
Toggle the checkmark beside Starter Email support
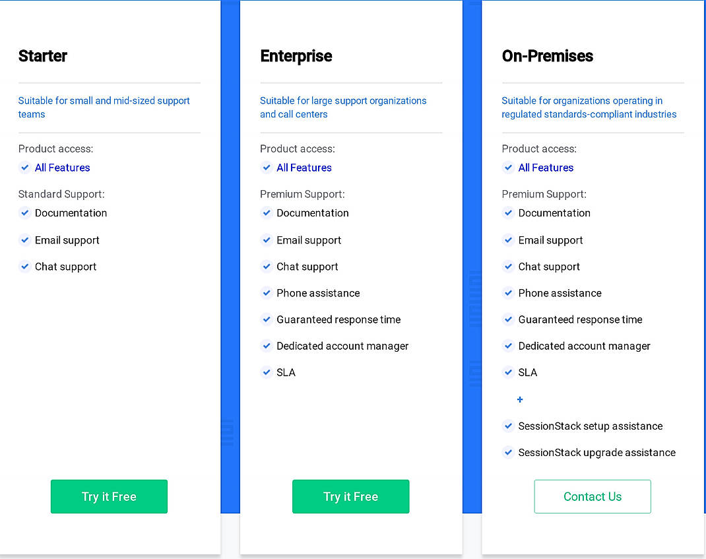[x=24, y=240]
